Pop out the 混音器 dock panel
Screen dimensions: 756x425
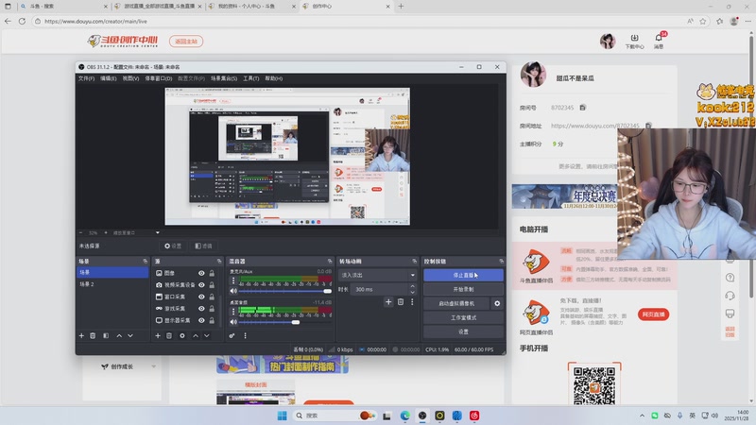[330, 262]
